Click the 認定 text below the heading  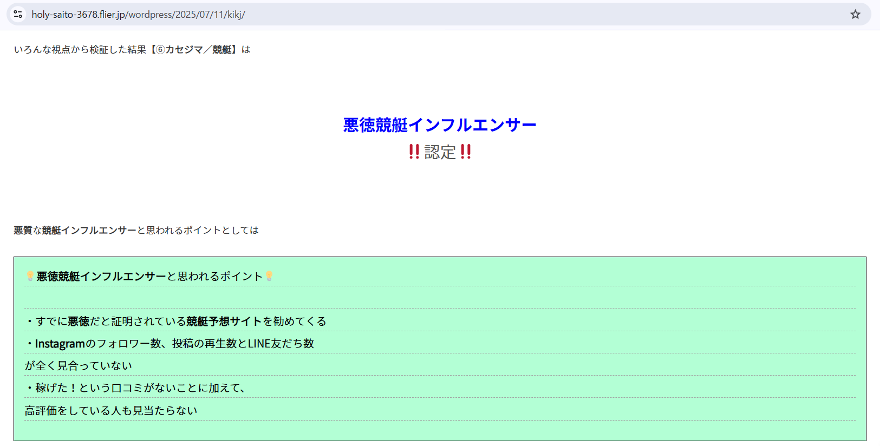click(x=440, y=152)
